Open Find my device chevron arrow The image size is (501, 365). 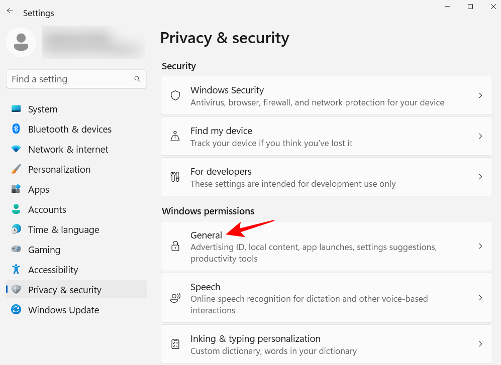pyautogui.click(x=480, y=136)
